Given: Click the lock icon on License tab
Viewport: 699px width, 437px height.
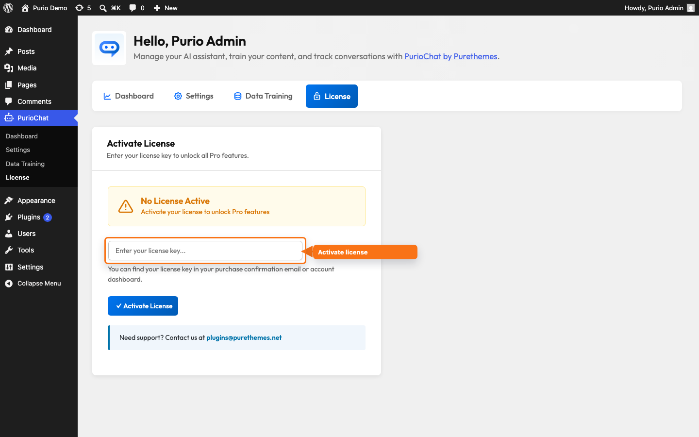Looking at the screenshot, I should pos(317,96).
